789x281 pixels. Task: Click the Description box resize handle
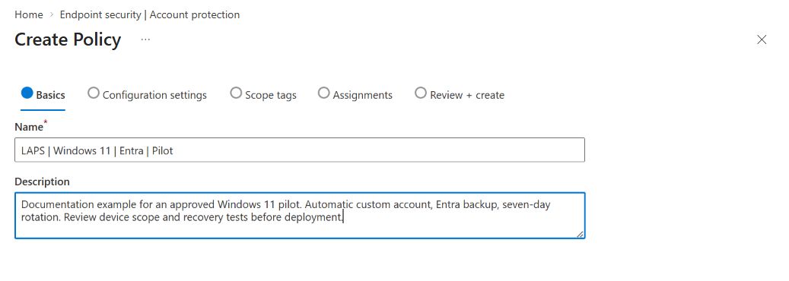click(580, 234)
